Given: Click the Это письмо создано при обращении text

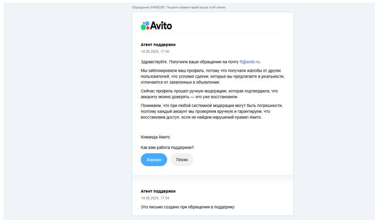Looking at the screenshot, I should click(187, 207).
